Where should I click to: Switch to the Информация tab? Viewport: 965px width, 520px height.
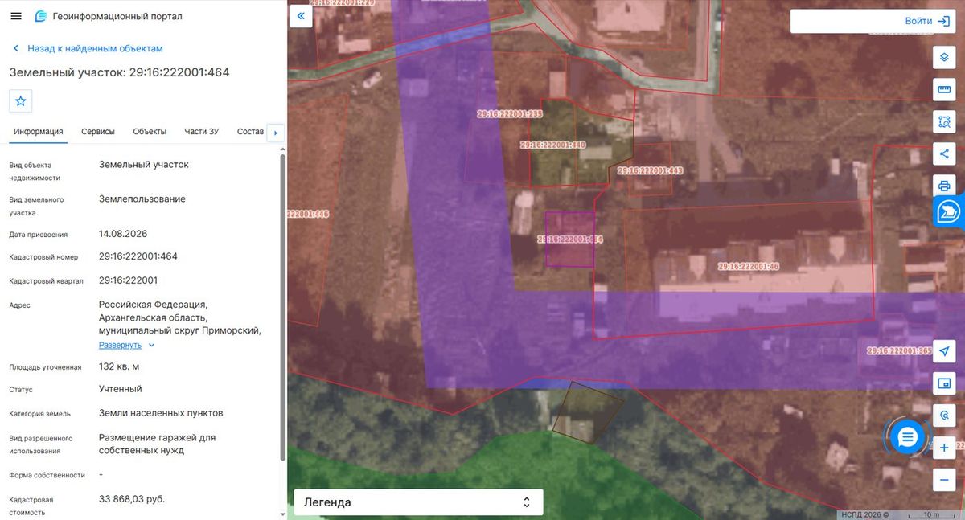(x=38, y=132)
